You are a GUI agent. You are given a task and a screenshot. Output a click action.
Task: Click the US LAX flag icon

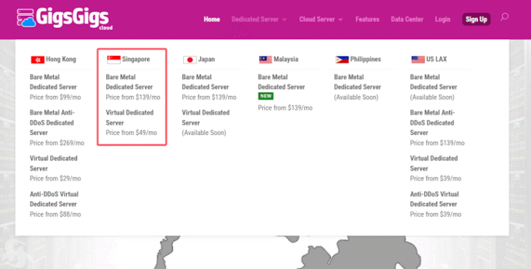coord(418,60)
